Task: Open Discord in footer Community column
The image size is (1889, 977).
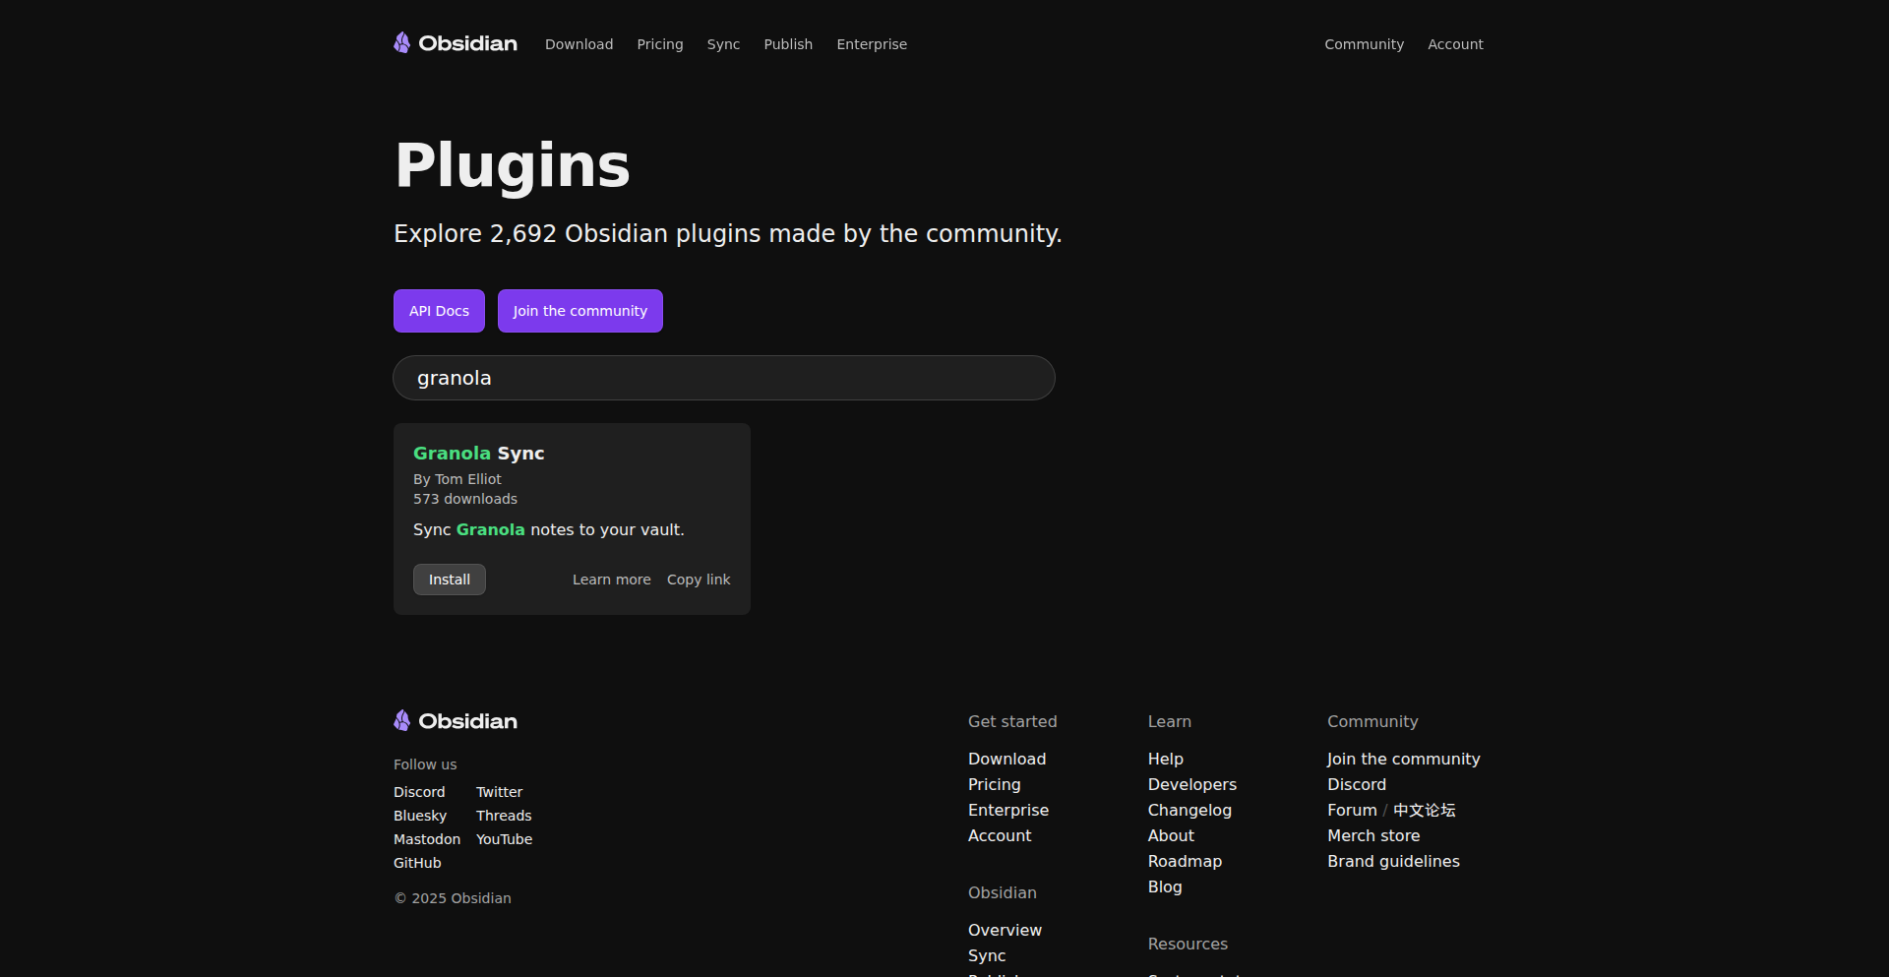Action: point(1357,784)
